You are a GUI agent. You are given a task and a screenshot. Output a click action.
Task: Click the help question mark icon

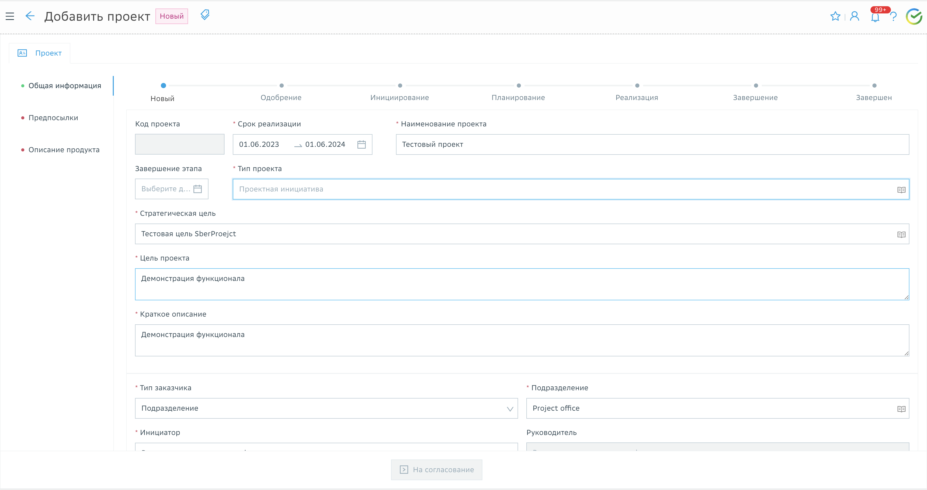pos(894,17)
